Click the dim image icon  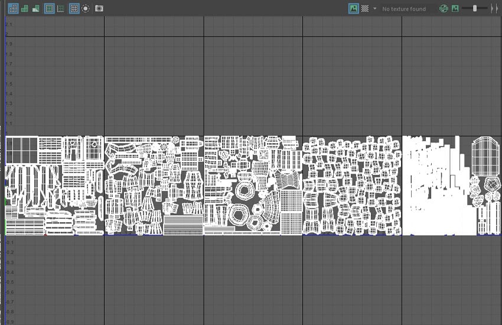[455, 9]
